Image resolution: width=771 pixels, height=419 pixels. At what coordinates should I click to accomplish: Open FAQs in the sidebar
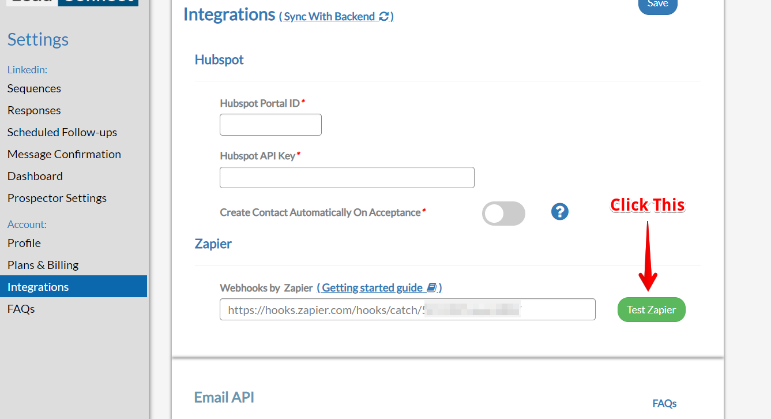point(21,309)
